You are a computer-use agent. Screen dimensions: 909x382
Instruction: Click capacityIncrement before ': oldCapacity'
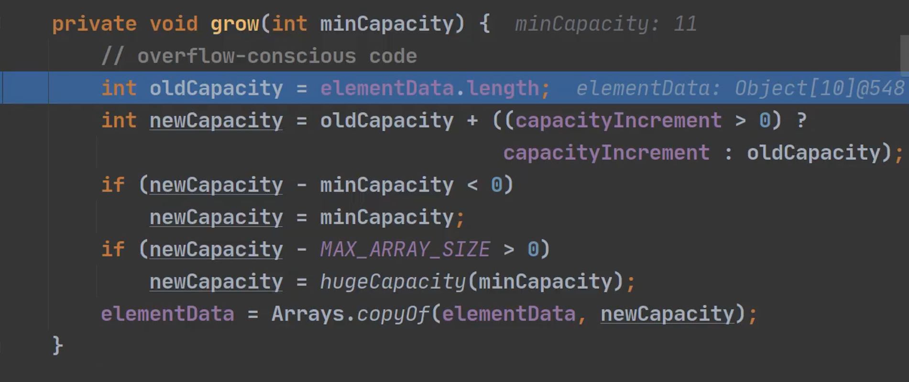(606, 153)
